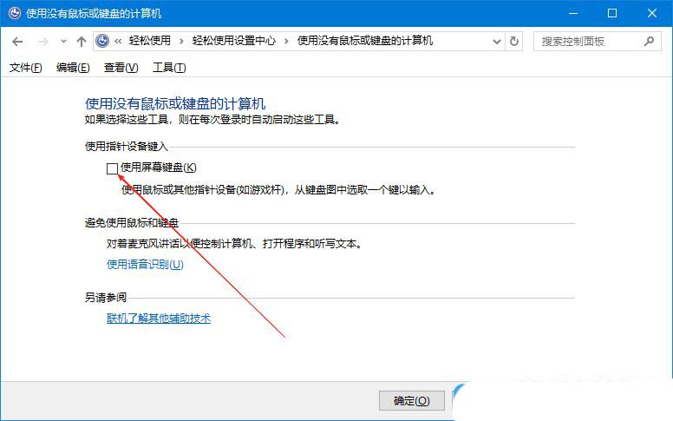The height and width of the screenshot is (421, 673).
Task: Open the 工具(T) menu
Action: pos(168,68)
